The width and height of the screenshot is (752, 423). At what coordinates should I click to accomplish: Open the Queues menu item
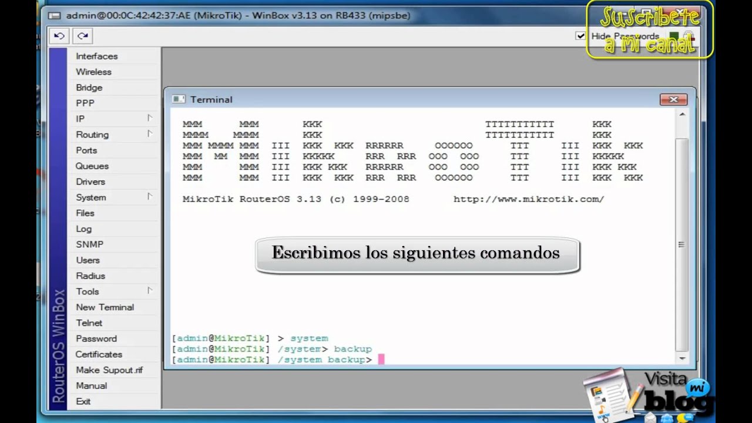click(x=92, y=166)
